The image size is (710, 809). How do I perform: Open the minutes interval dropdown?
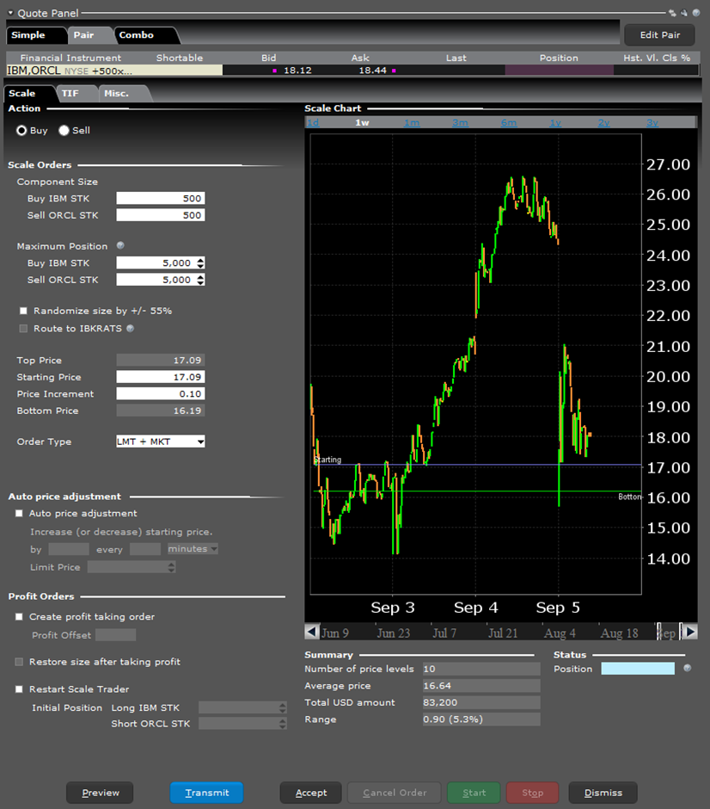191,549
